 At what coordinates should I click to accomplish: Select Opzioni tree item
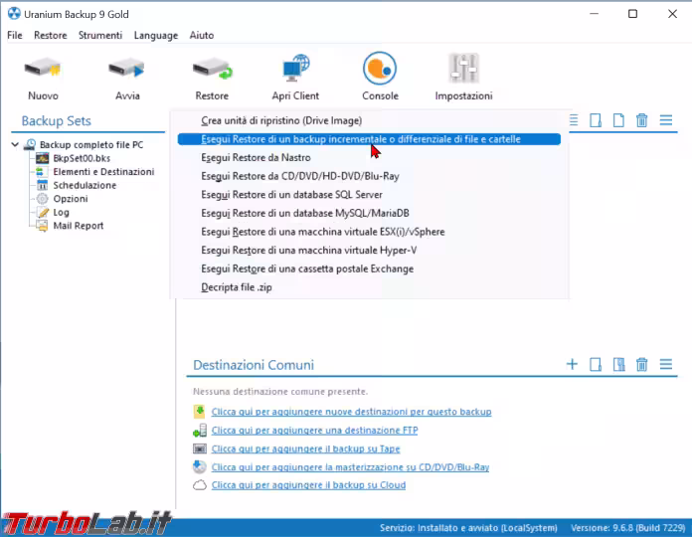[x=71, y=199]
